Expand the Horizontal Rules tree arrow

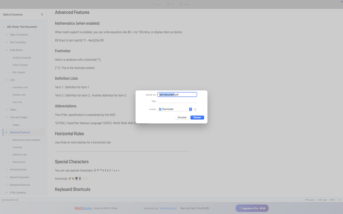(x=7, y=169)
